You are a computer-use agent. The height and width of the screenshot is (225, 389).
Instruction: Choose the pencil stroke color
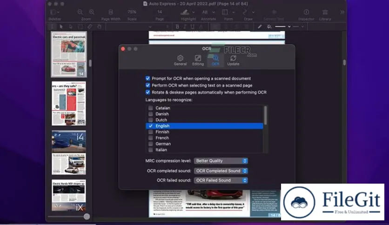pos(260,26)
